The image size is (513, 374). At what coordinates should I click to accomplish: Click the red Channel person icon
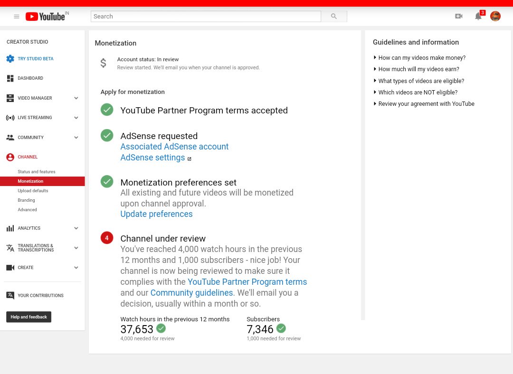pyautogui.click(x=10, y=157)
